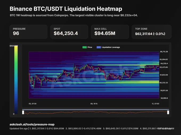This screenshot has height=135, width=181.
Task: Click the liquidation heatmap chart area
Action: (x=94, y=75)
